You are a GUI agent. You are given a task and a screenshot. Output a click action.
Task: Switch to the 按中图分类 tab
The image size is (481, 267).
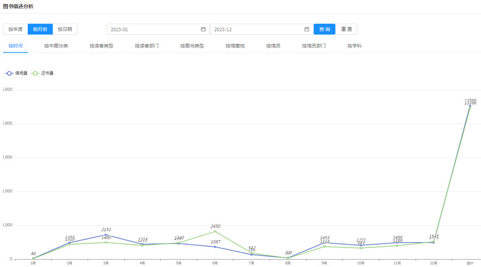[x=56, y=46]
